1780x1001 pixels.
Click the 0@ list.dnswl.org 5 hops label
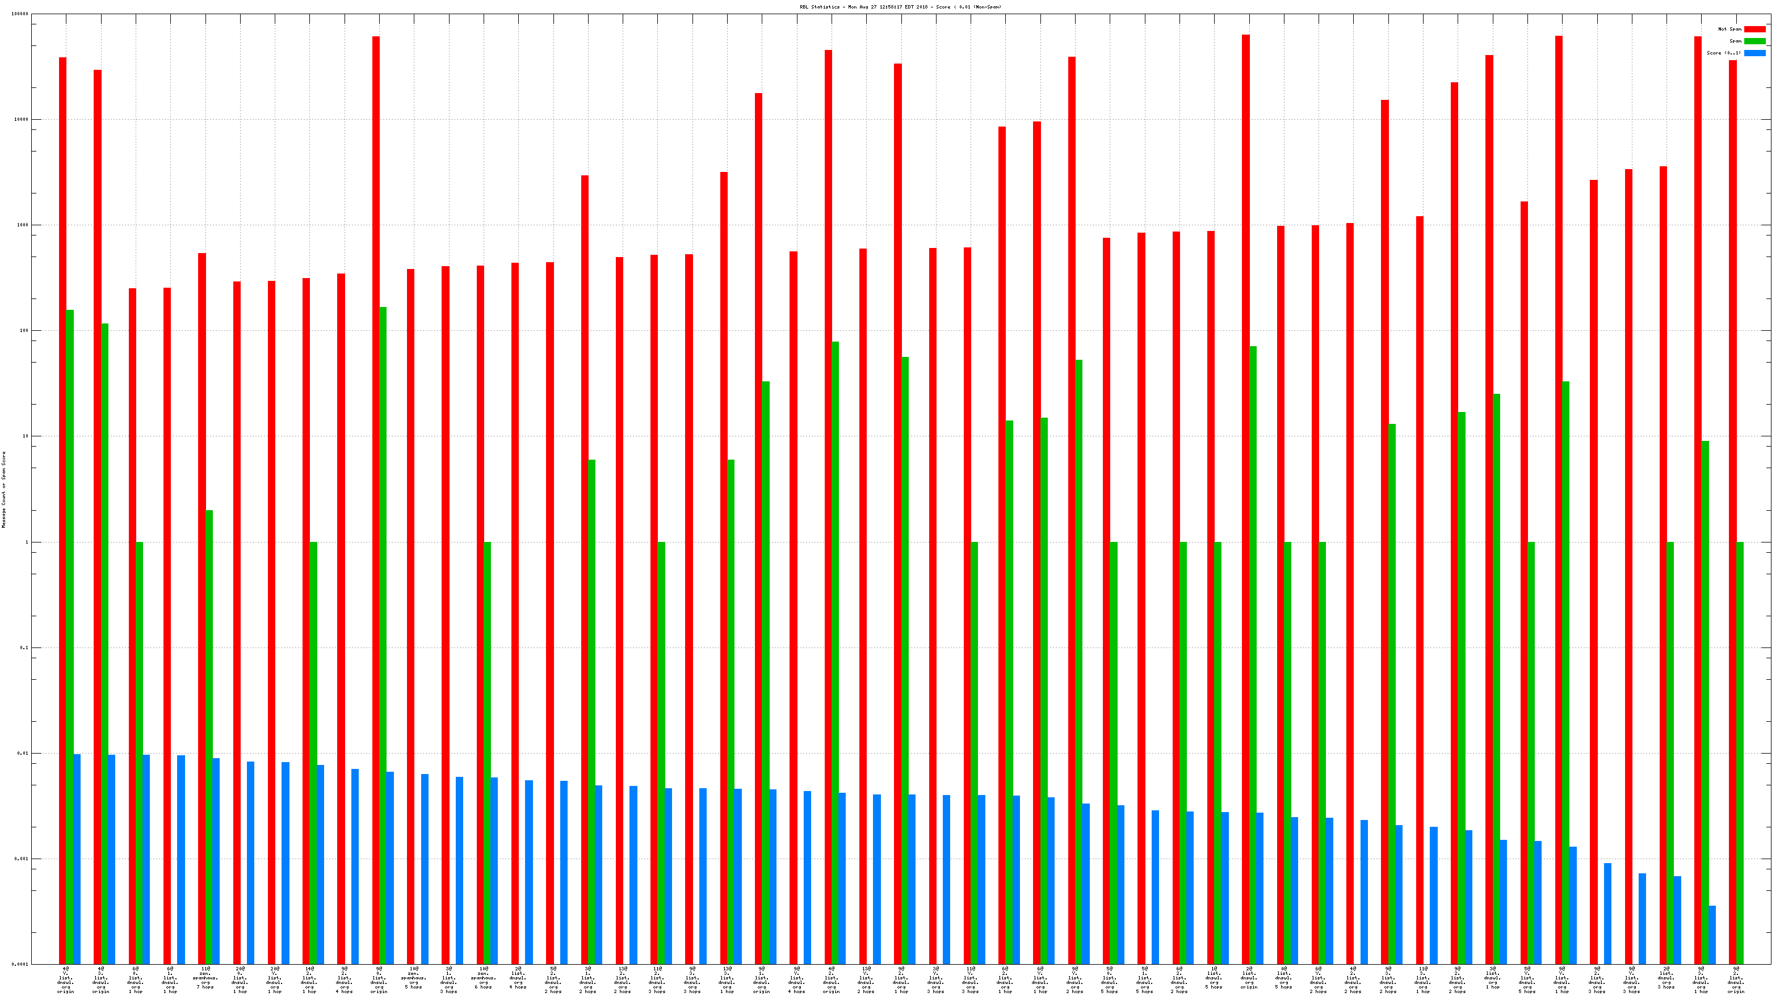pyautogui.click(x=1283, y=978)
